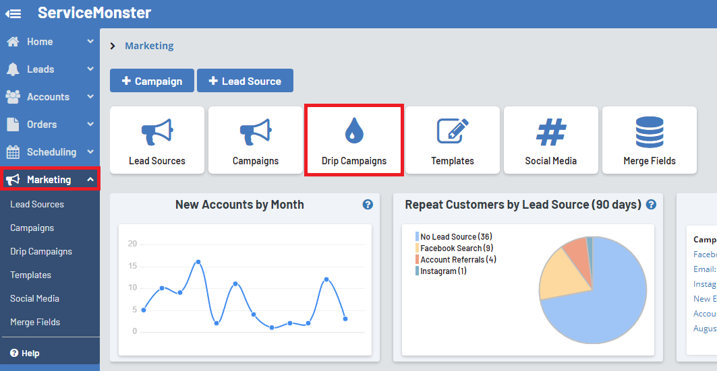
Task: Click the + Lead Source button
Action: tap(245, 81)
